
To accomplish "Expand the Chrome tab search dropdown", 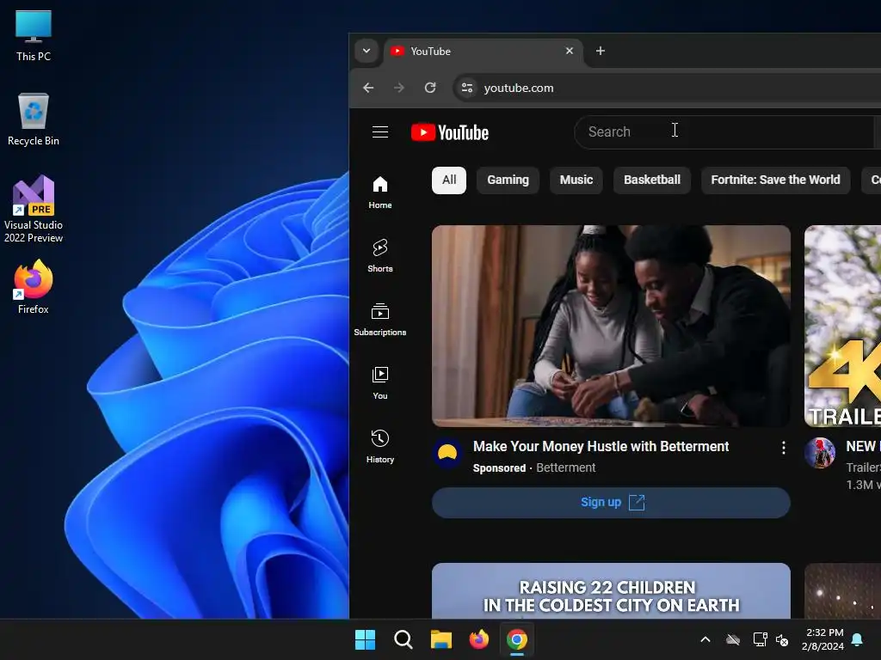I will [x=367, y=51].
